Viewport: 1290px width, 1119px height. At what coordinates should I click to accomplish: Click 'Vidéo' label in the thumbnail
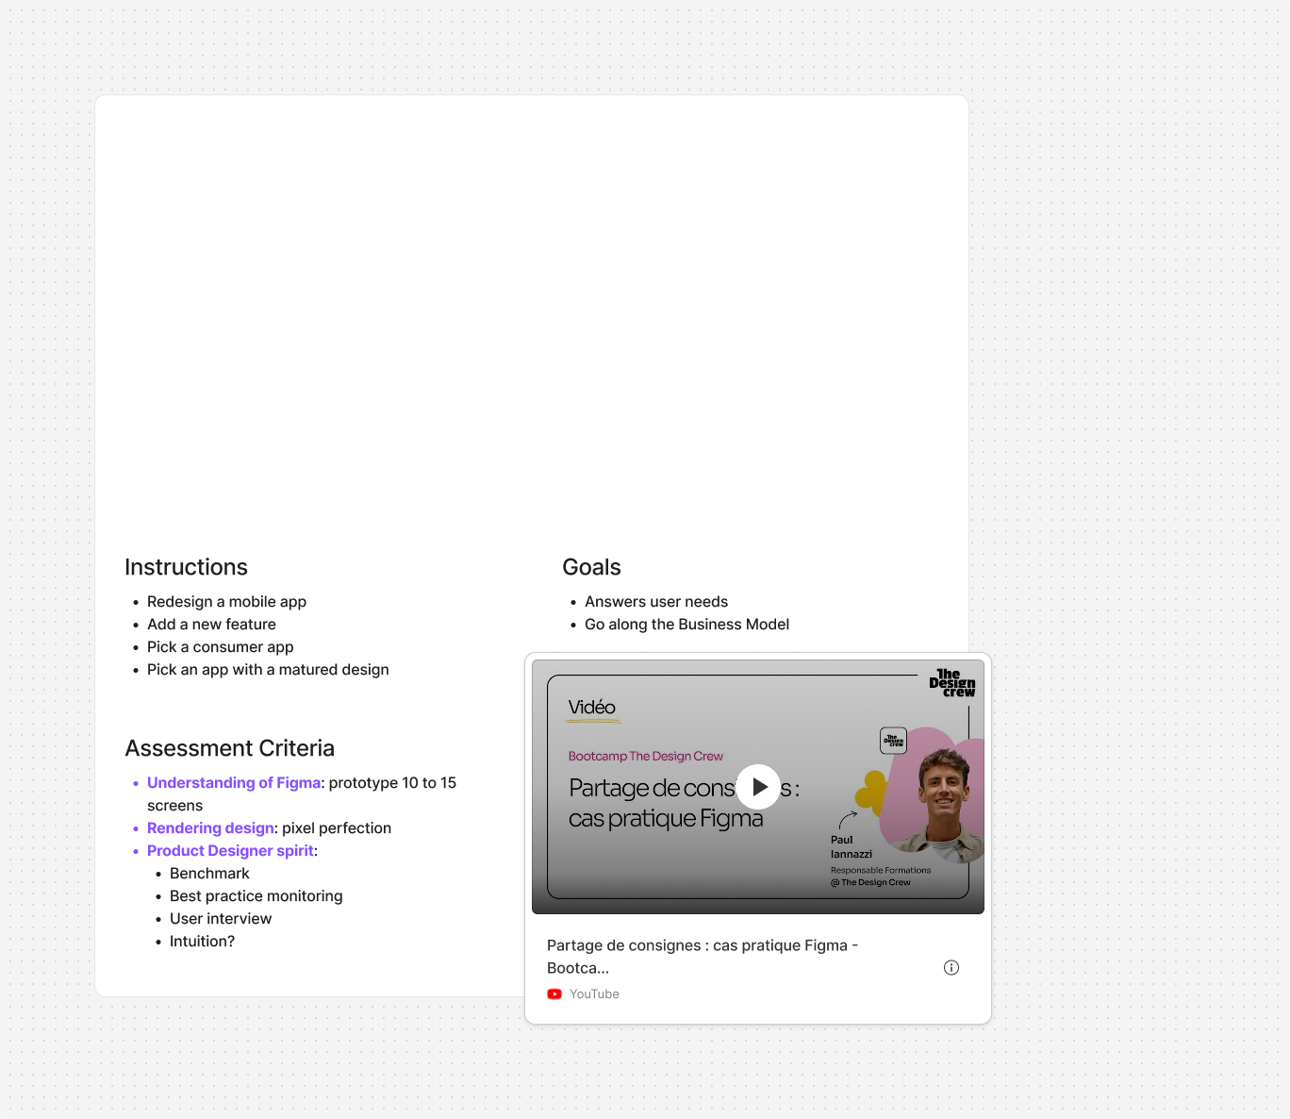[x=591, y=707]
